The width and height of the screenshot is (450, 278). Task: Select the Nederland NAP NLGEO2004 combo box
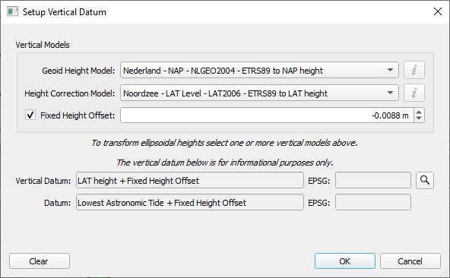click(x=259, y=70)
